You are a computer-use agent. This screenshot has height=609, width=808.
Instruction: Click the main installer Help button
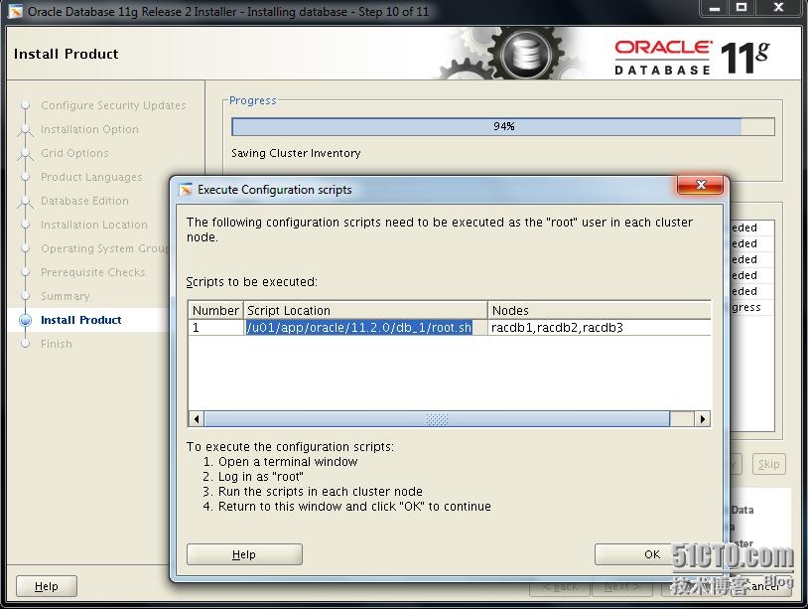pos(47,586)
